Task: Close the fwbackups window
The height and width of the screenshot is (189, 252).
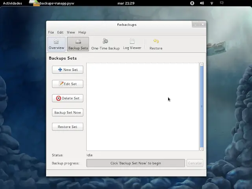Action: pos(203,24)
